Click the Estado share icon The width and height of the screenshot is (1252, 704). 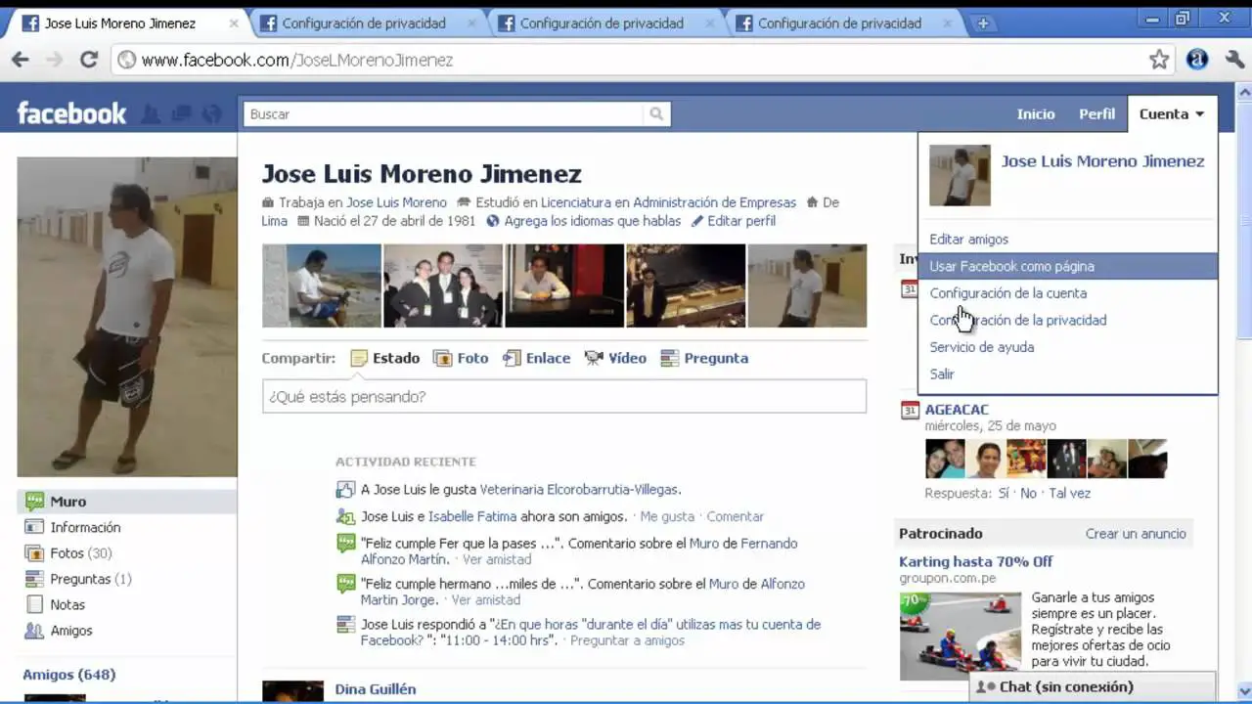click(359, 358)
